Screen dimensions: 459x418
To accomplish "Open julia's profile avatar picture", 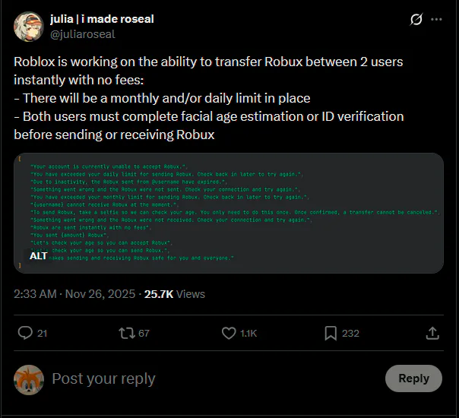I will pyautogui.click(x=28, y=27).
